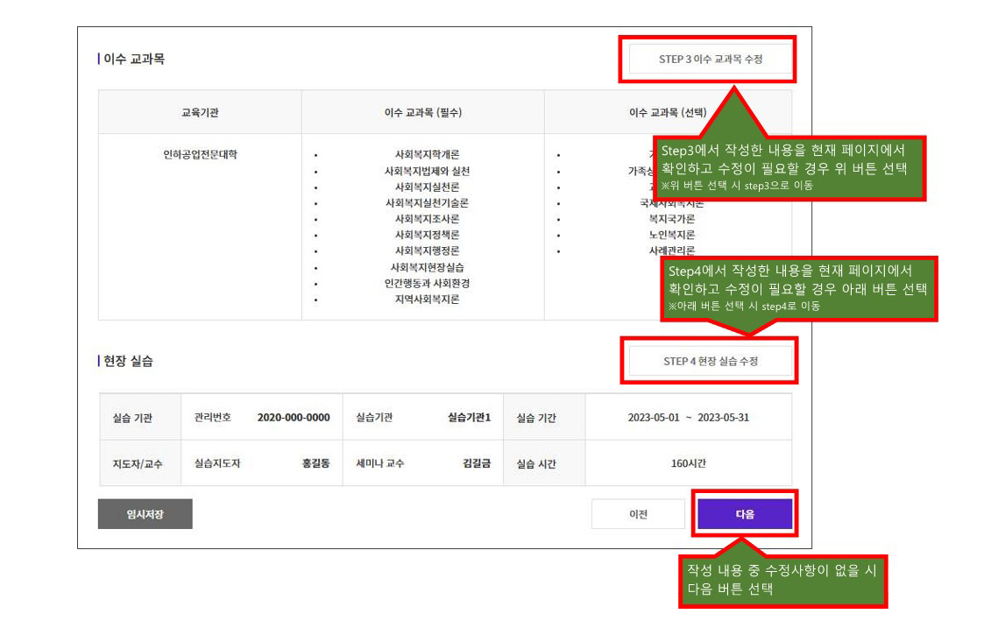Click the course 사회복지조사론
This screenshot has width=984, height=635.
tap(427, 219)
